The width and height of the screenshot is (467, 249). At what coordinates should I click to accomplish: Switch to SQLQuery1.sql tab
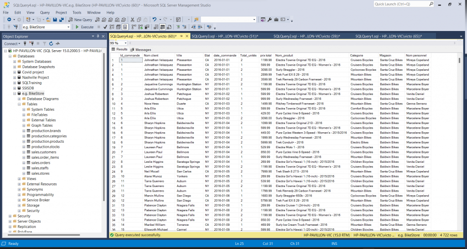(389, 36)
